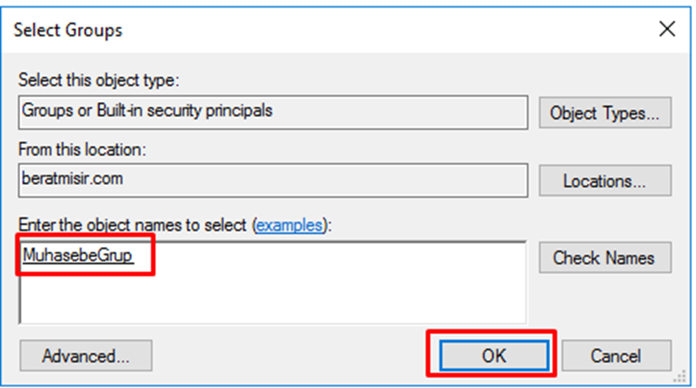Viewport: 696px width, 388px height.
Task: Click empty title bar area beside the title
Action: tap(373, 32)
